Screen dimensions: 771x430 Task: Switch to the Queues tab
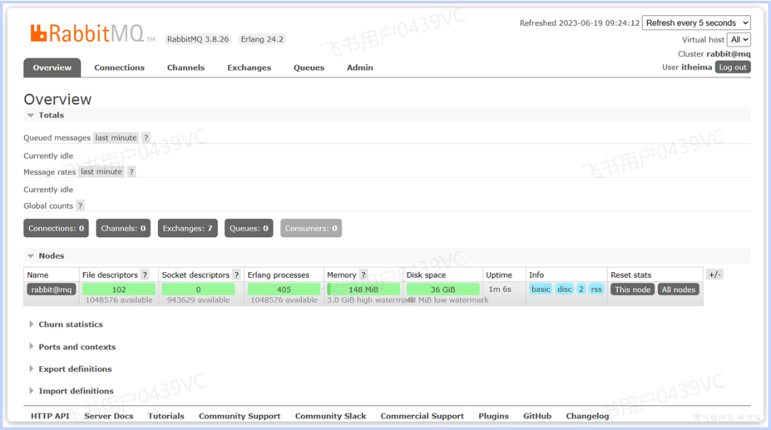click(x=309, y=67)
